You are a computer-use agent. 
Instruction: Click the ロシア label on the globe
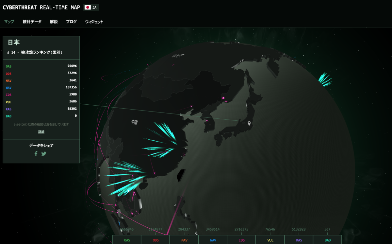point(178,56)
